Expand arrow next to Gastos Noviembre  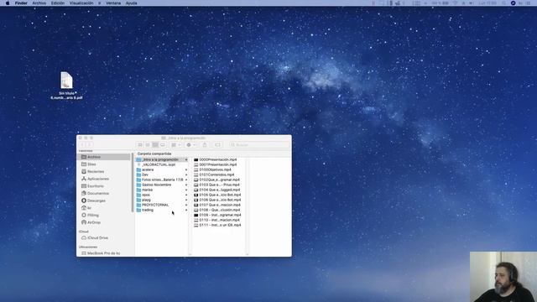tap(186, 185)
